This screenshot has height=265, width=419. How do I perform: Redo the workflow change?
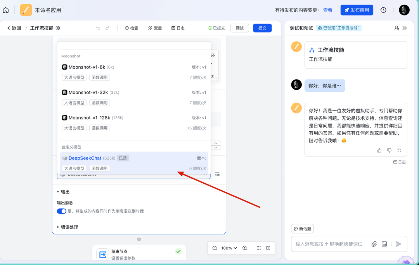click(x=107, y=28)
